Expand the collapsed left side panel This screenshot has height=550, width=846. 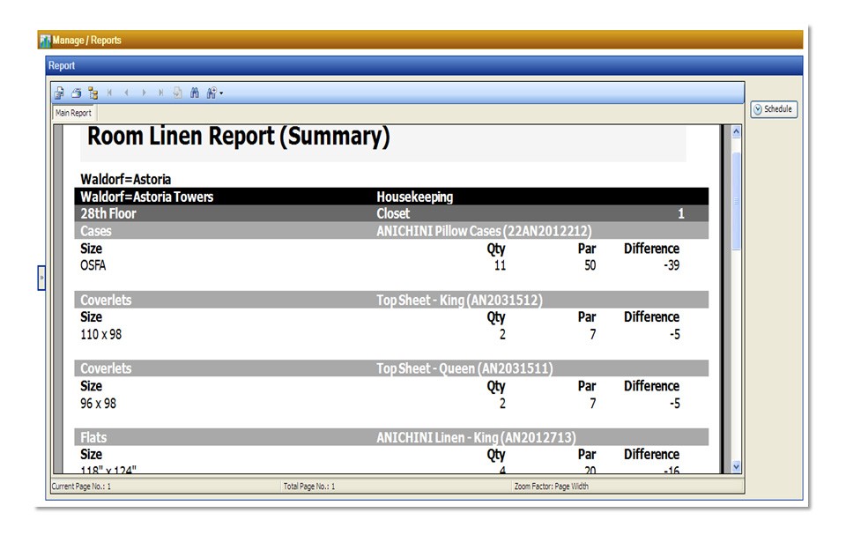[x=41, y=278]
